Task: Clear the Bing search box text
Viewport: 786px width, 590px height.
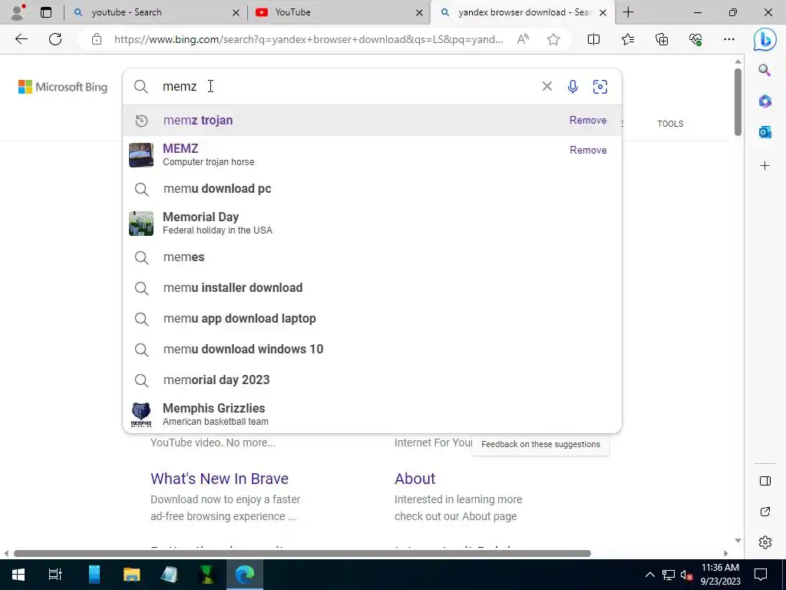Action: (x=547, y=86)
